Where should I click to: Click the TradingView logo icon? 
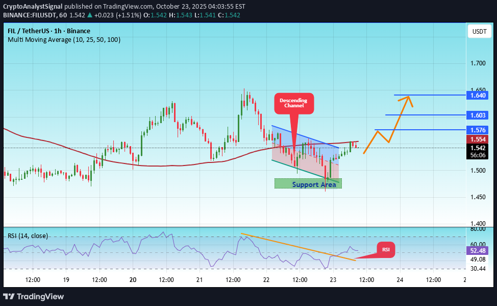click(9, 296)
